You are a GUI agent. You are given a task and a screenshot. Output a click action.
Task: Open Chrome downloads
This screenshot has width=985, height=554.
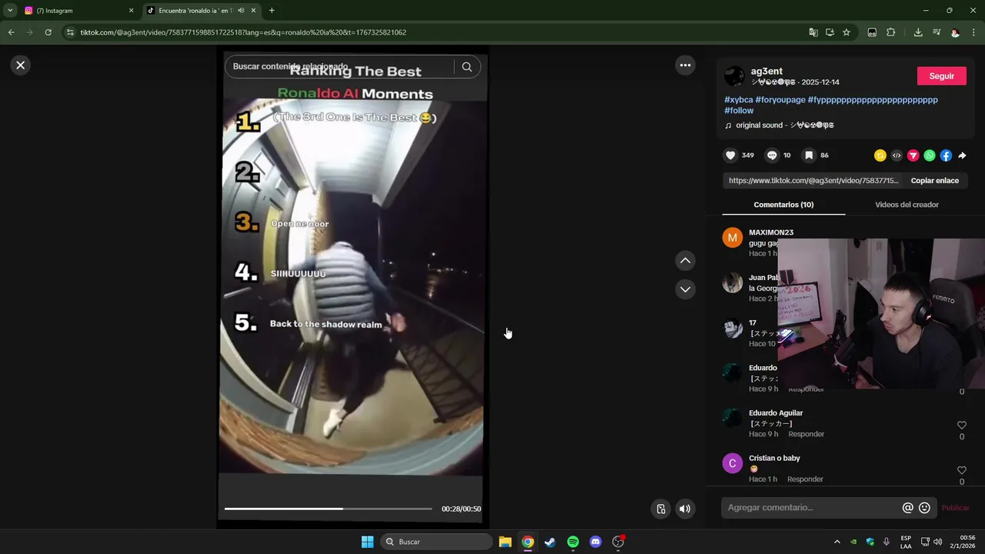click(918, 32)
